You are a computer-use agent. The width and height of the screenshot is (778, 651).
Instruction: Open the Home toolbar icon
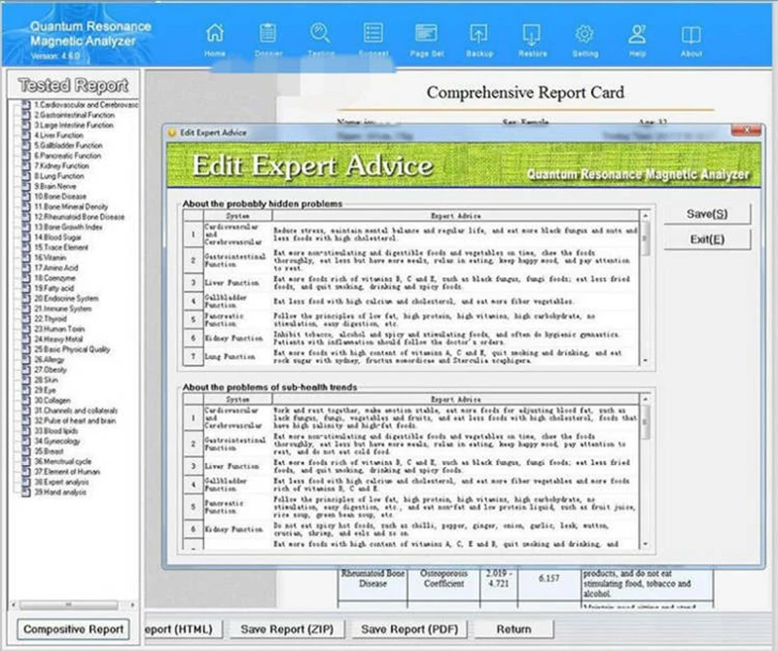(x=215, y=33)
